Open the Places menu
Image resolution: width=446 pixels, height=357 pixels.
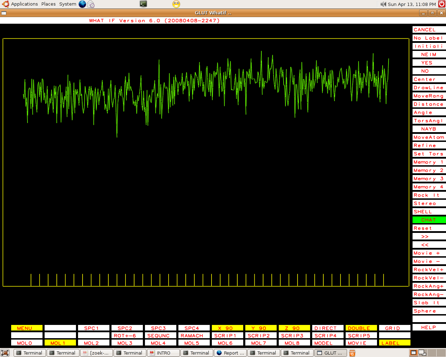tap(48, 4)
